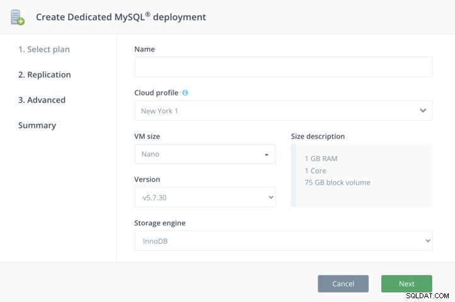
Task: Click the 'Create Dedicated MySQL deployment' title
Action: tap(121, 17)
